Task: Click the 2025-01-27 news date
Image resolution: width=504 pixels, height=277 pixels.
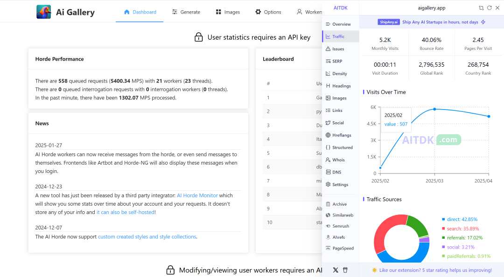Action: coord(49,145)
